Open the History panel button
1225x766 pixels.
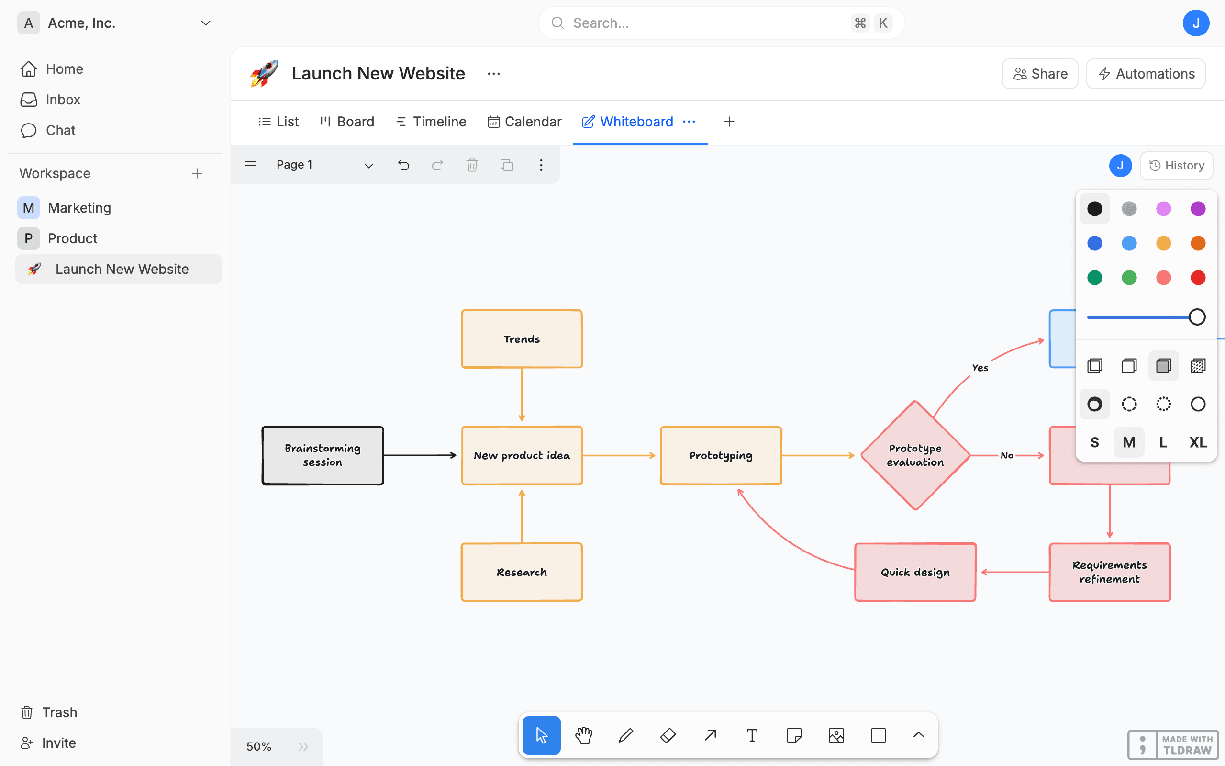click(1176, 166)
